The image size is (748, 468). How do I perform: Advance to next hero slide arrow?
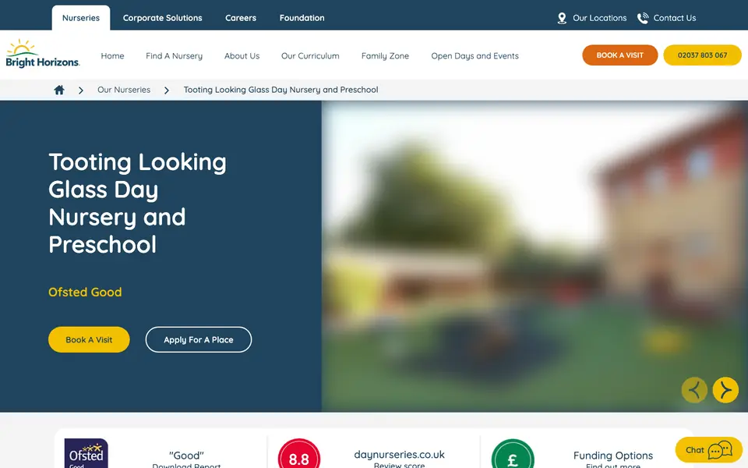(725, 390)
